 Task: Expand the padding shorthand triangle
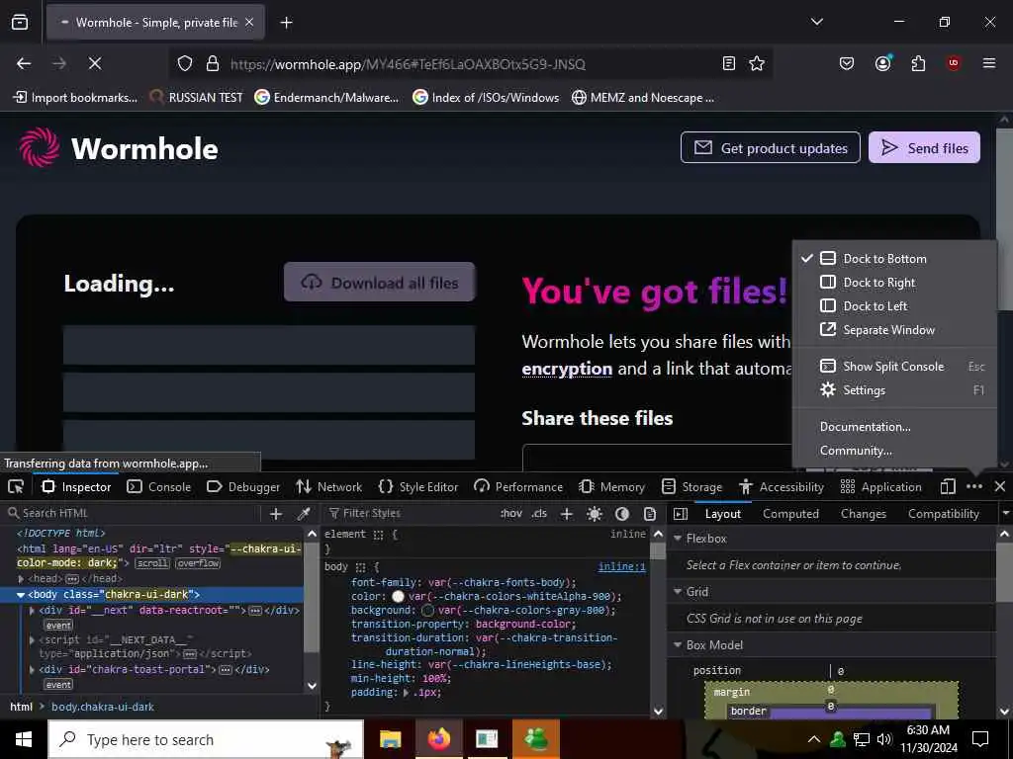point(406,693)
